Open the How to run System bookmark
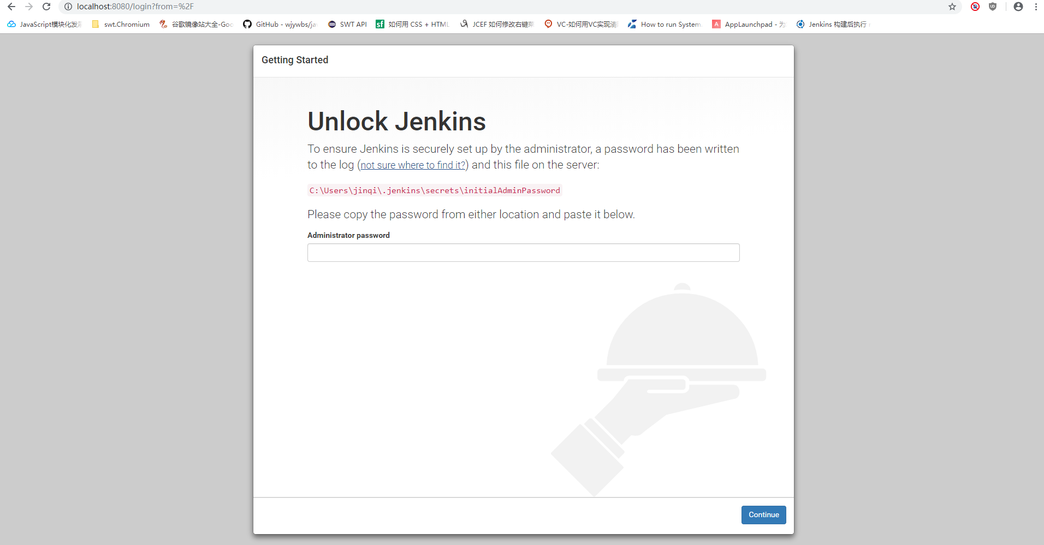 (665, 24)
